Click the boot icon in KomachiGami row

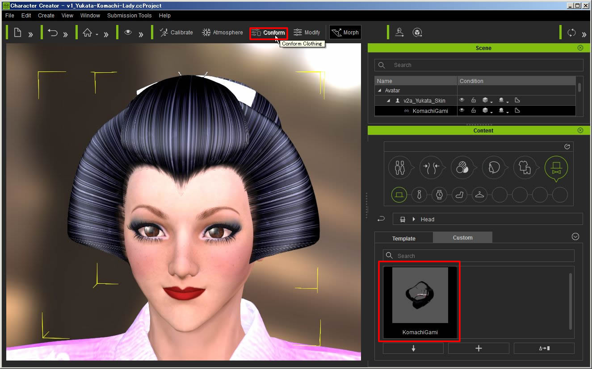(517, 111)
